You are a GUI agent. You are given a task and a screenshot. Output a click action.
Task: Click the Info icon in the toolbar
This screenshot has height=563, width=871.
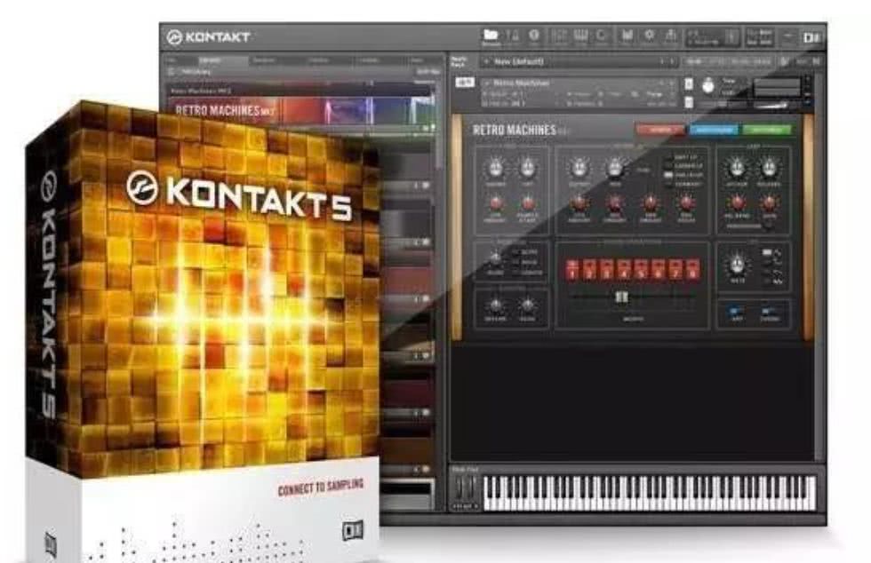click(x=534, y=36)
